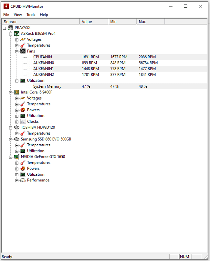
Task: Collapse the Samsung SSD 860 EVO node
Action: point(11,140)
